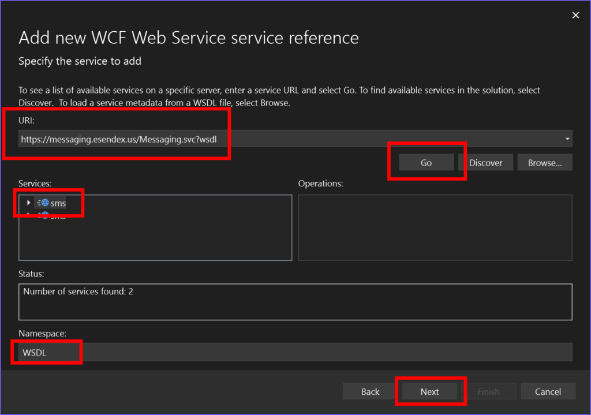
Task: Click the globe icon of the first sms service
Action: (x=45, y=203)
